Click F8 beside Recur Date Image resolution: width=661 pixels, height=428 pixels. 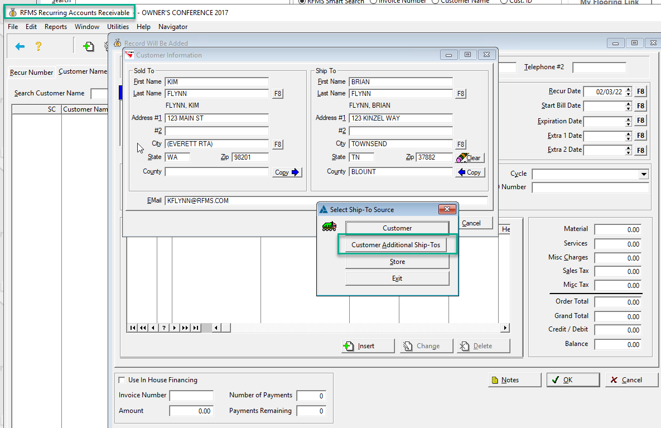(640, 92)
